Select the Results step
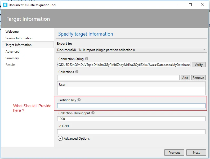The width and height of the screenshot is (210, 159). click(10, 65)
